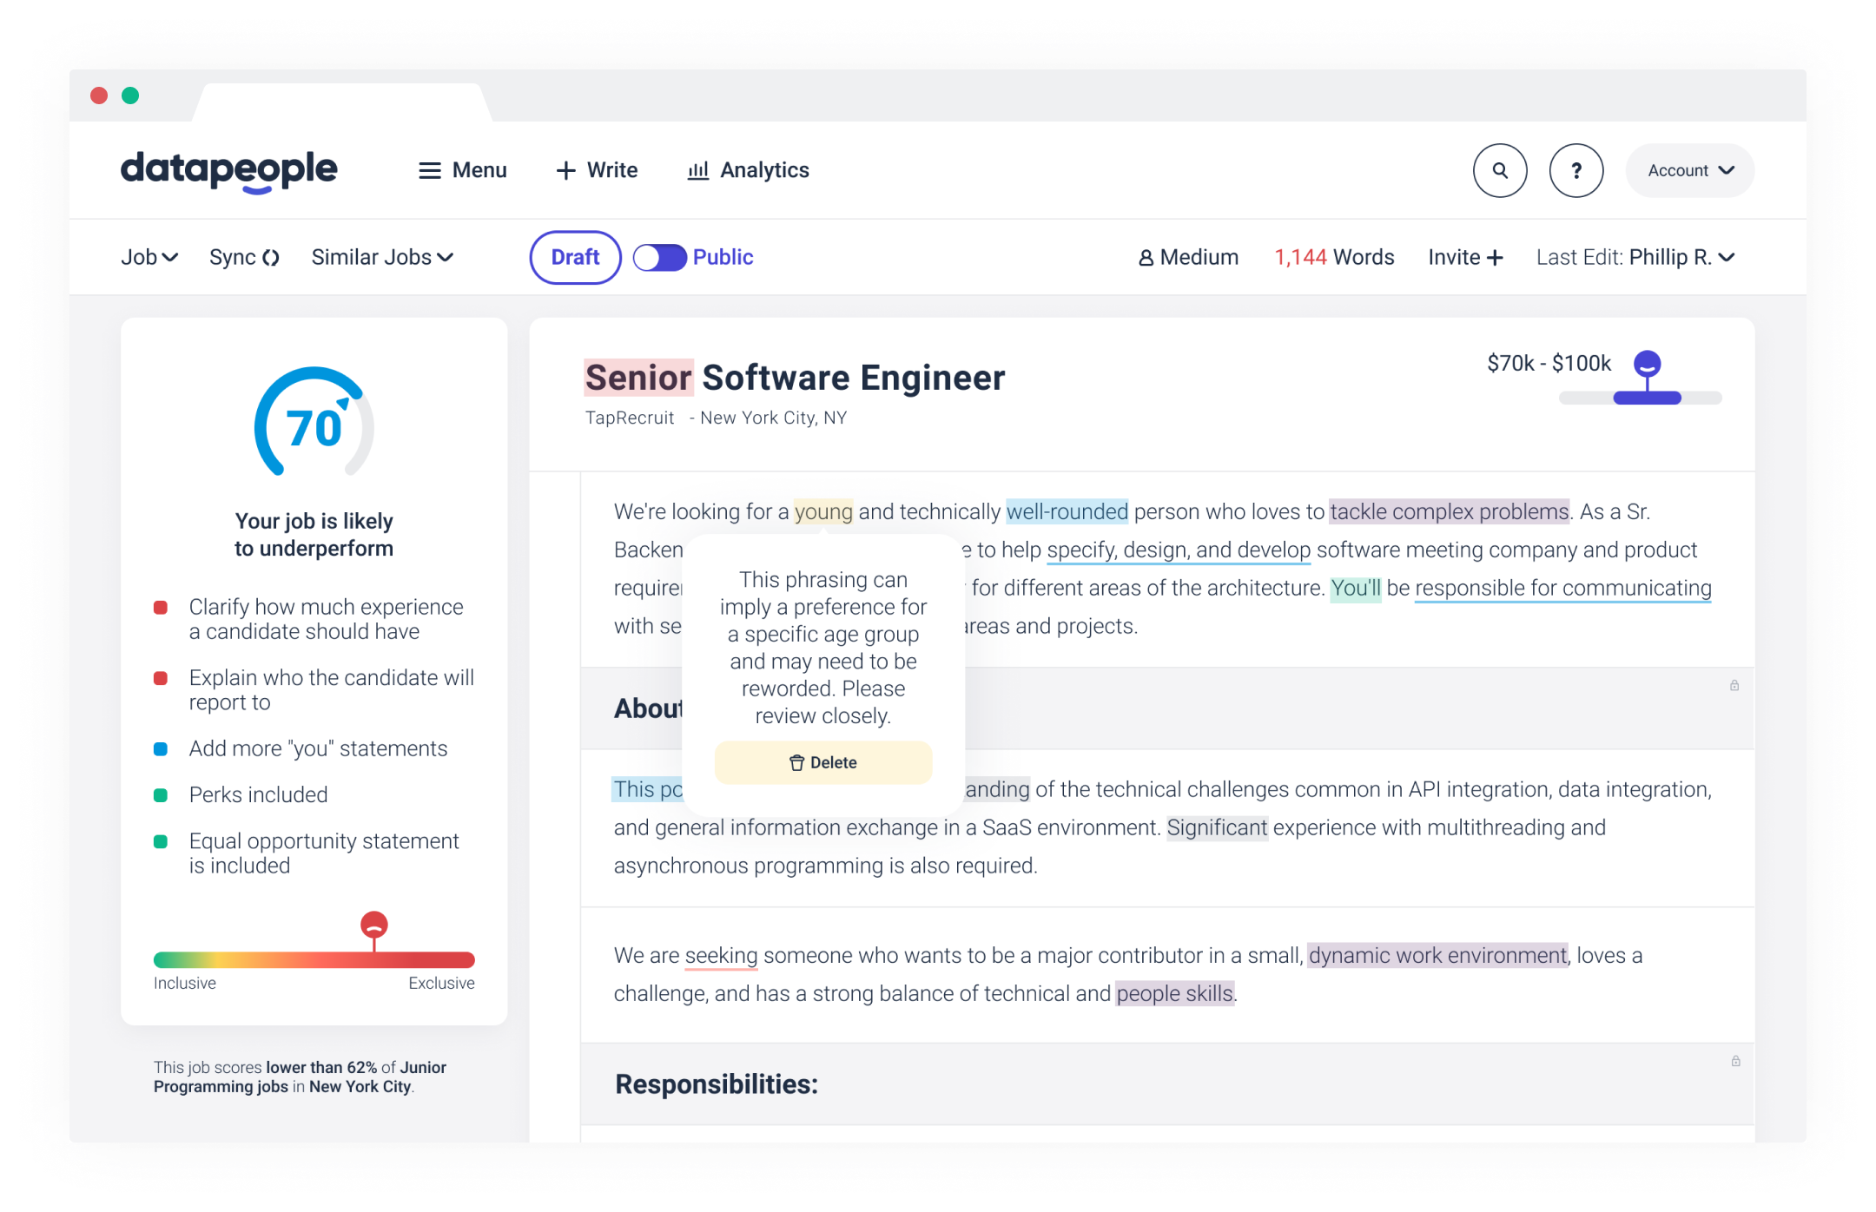Click the help question mark icon
1876x1212 pixels.
click(1575, 170)
